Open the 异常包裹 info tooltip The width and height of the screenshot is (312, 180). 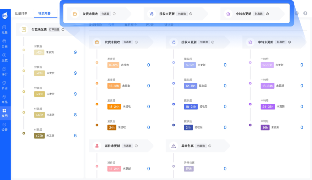[210, 146]
